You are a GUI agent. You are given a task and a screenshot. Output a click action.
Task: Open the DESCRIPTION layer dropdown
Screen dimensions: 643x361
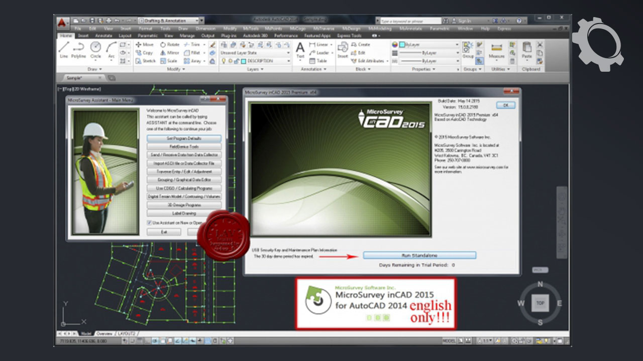(x=288, y=61)
